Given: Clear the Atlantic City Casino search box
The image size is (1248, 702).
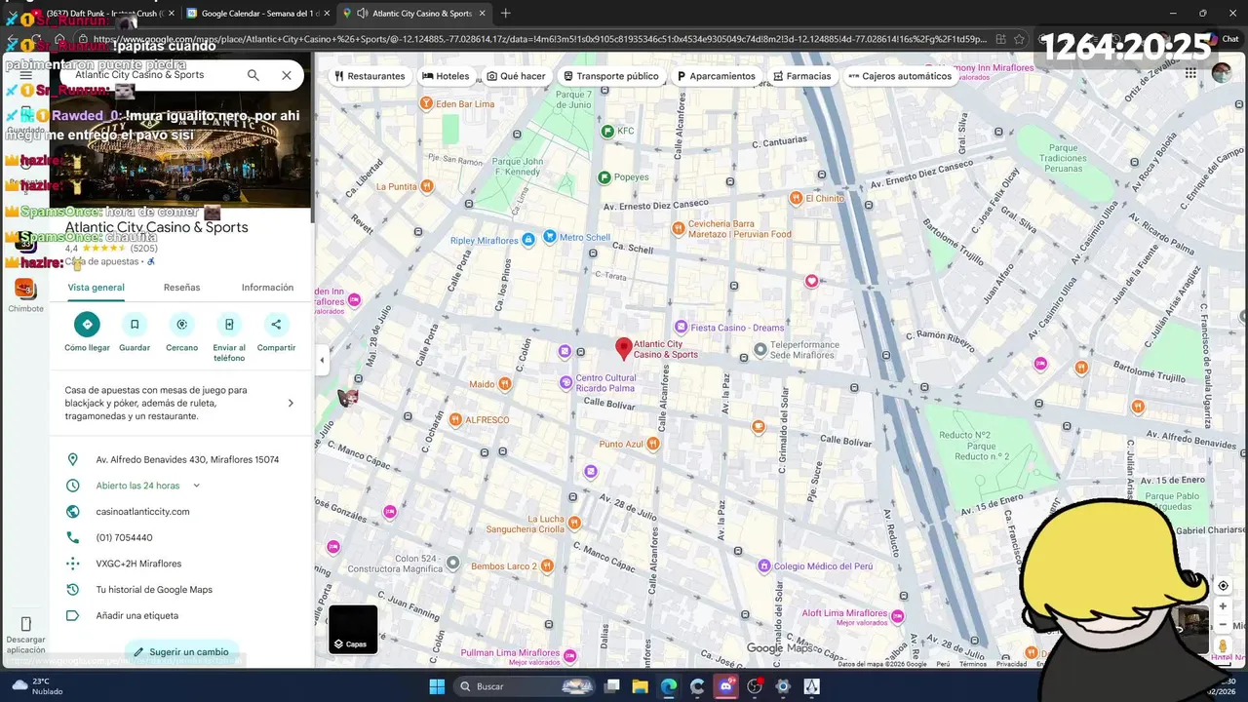Looking at the screenshot, I should [x=287, y=75].
